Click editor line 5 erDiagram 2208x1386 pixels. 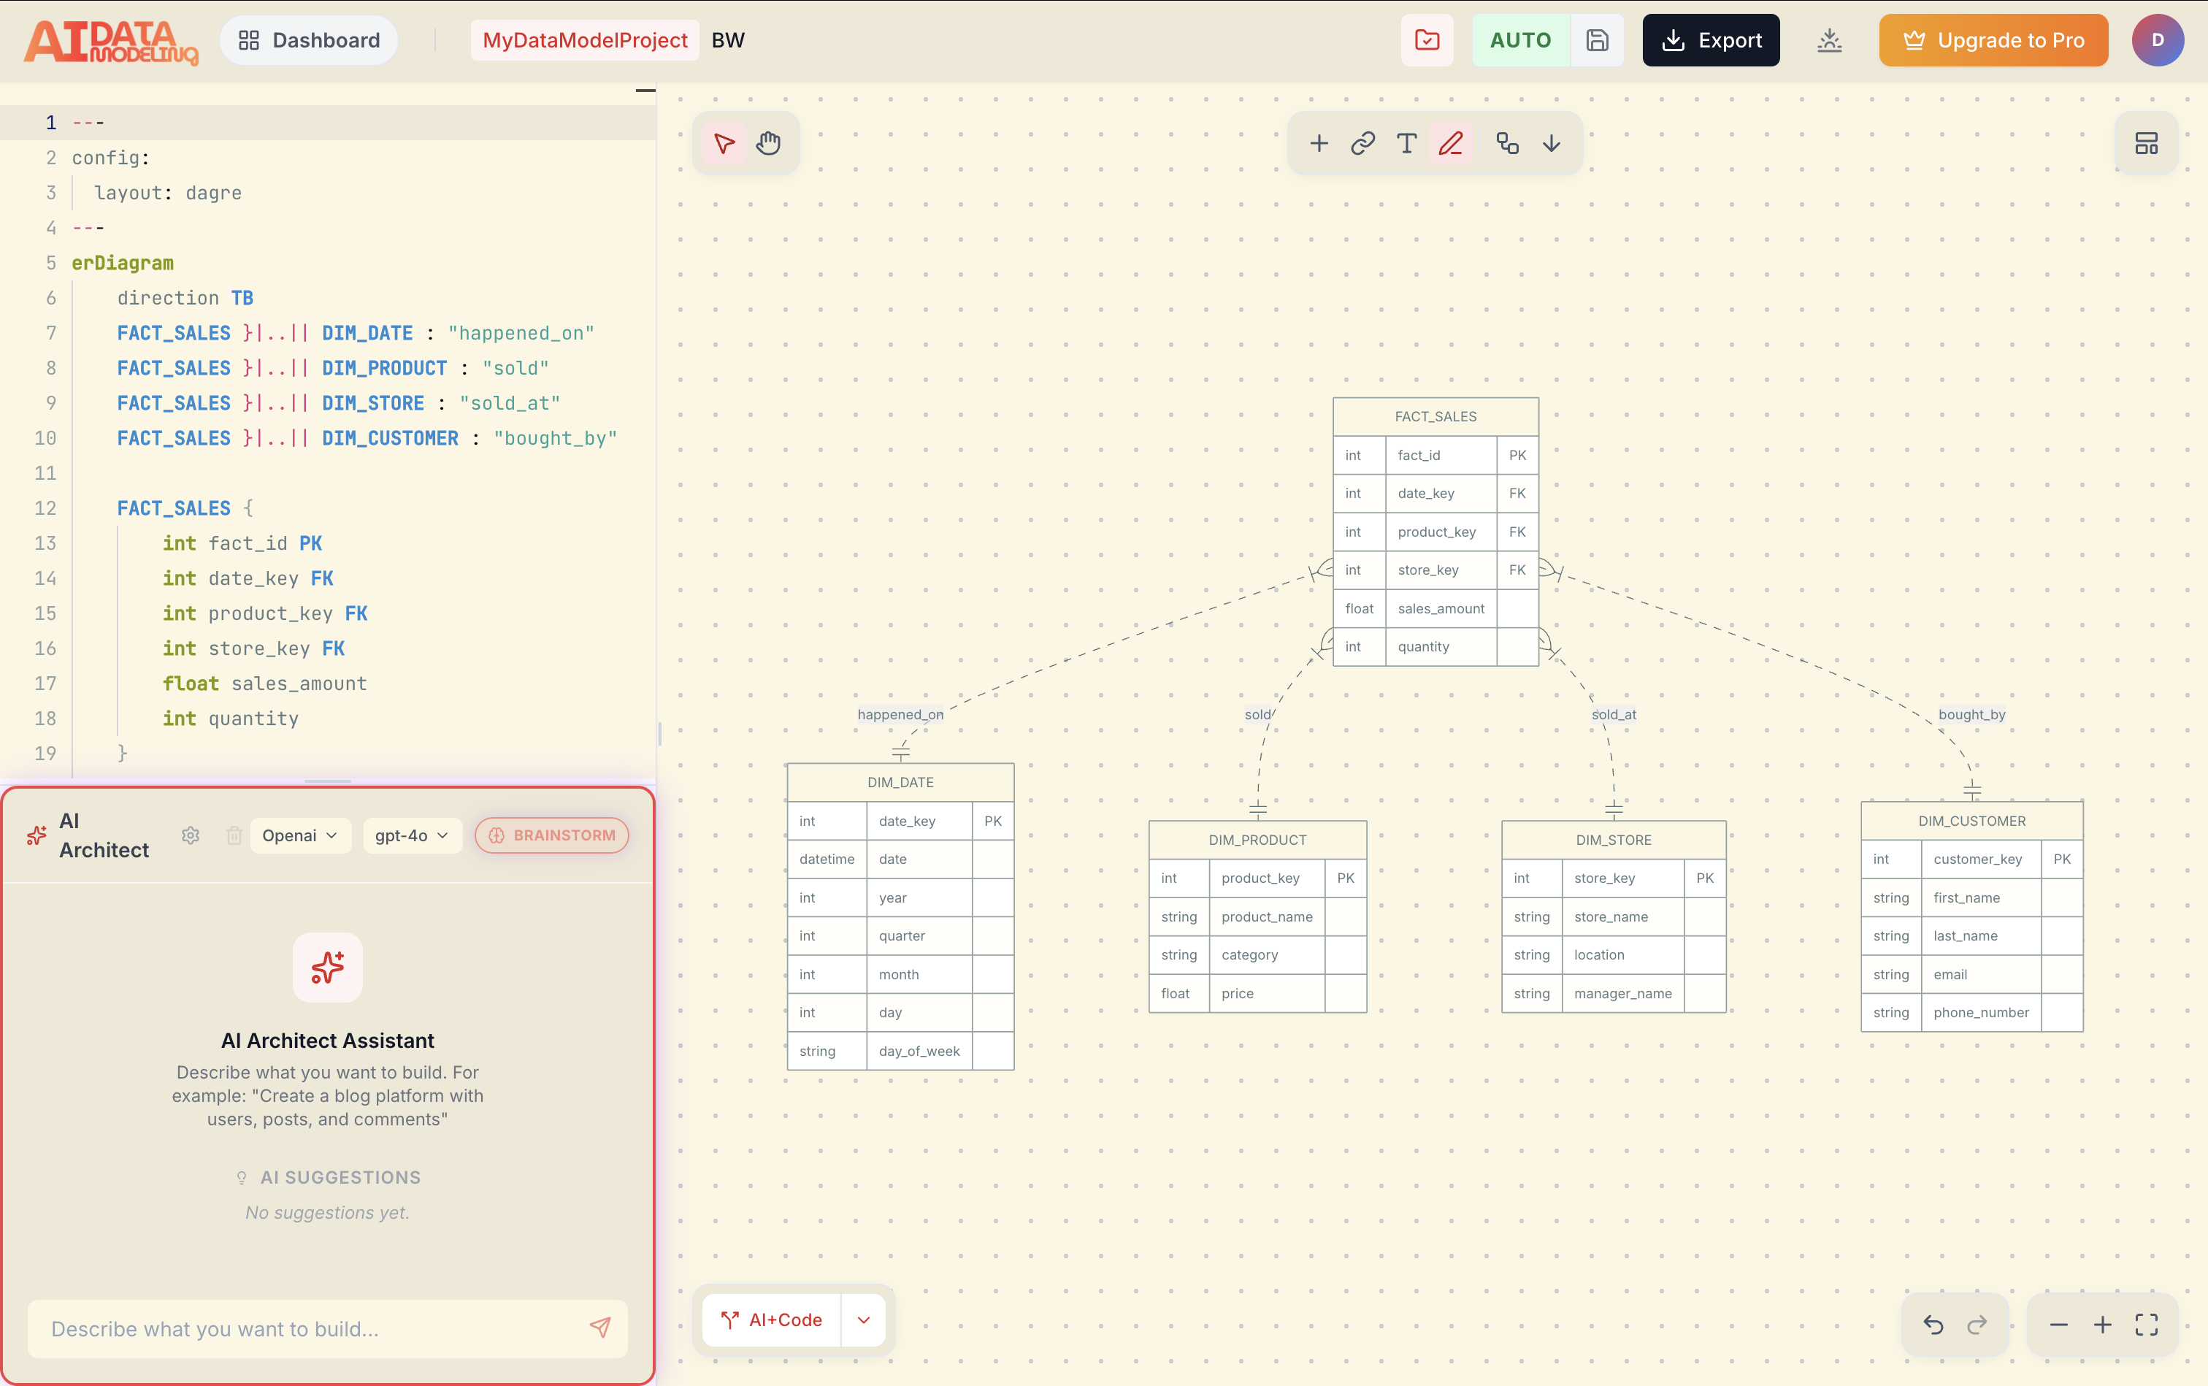(123, 263)
